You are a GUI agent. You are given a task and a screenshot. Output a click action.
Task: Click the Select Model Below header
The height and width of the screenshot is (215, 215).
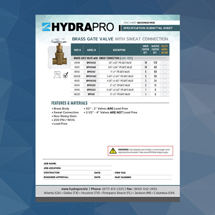164,49
